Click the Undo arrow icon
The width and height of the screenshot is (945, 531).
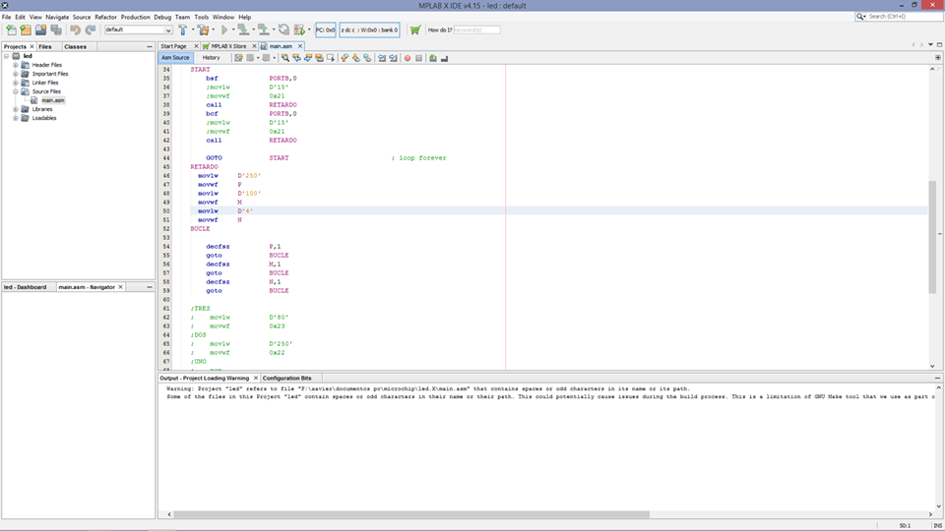75,29
